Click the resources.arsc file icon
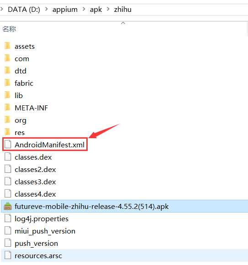 pyautogui.click(x=8, y=255)
